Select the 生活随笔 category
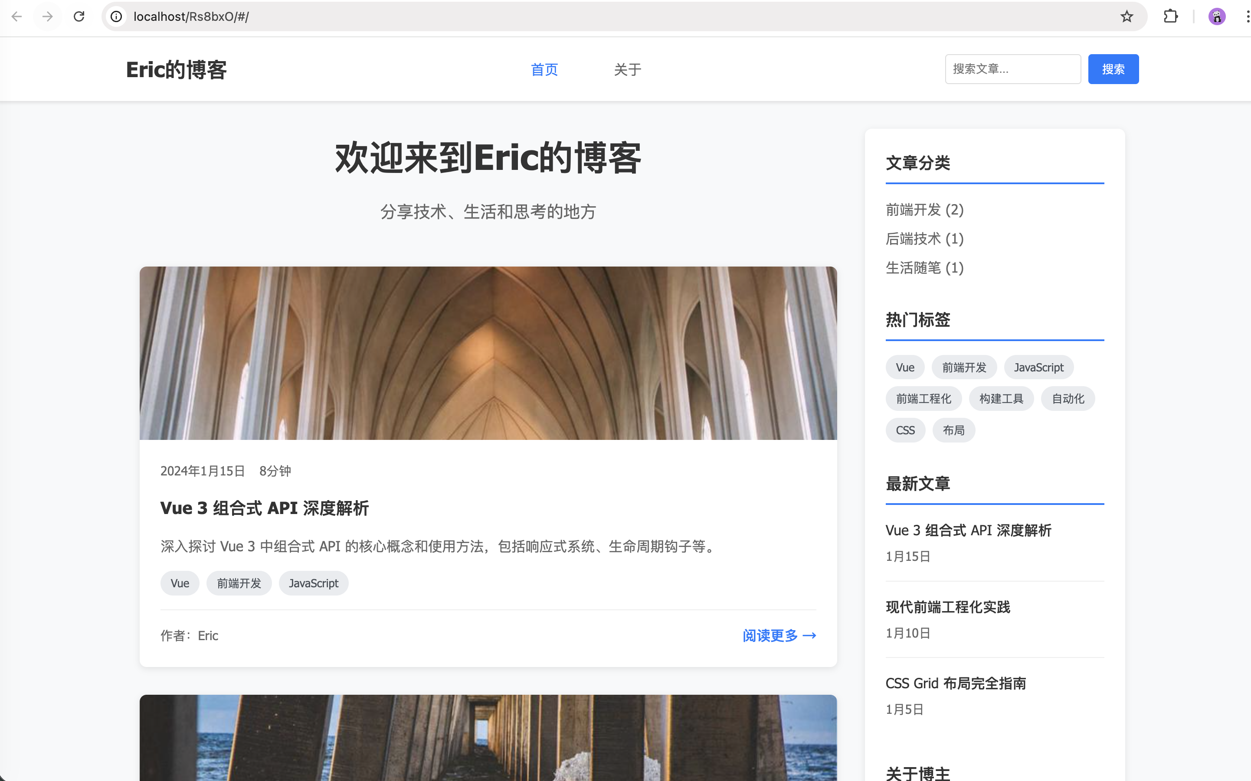 (x=924, y=267)
